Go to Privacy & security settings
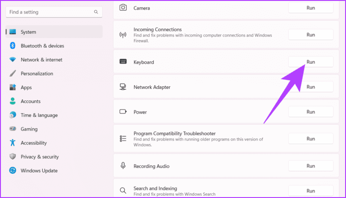 coord(54,157)
